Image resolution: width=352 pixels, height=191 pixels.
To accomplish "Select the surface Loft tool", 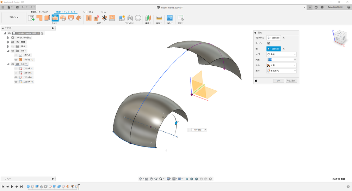I will (71, 18).
